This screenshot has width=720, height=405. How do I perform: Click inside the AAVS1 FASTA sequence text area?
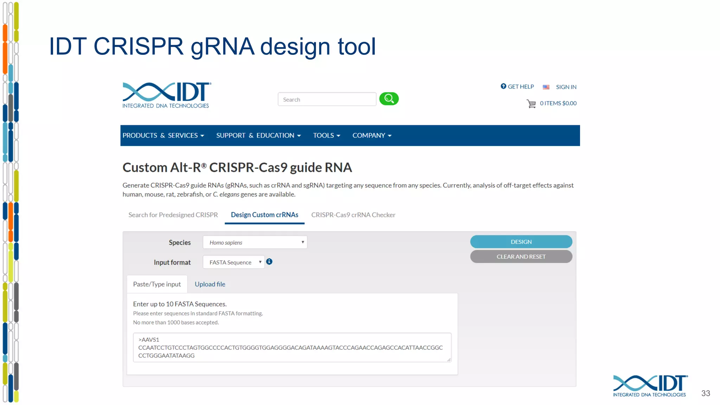coord(292,347)
